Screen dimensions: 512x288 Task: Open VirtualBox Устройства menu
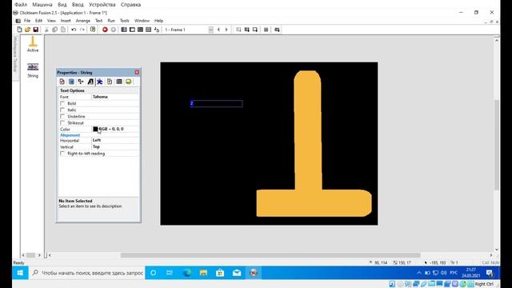(102, 5)
